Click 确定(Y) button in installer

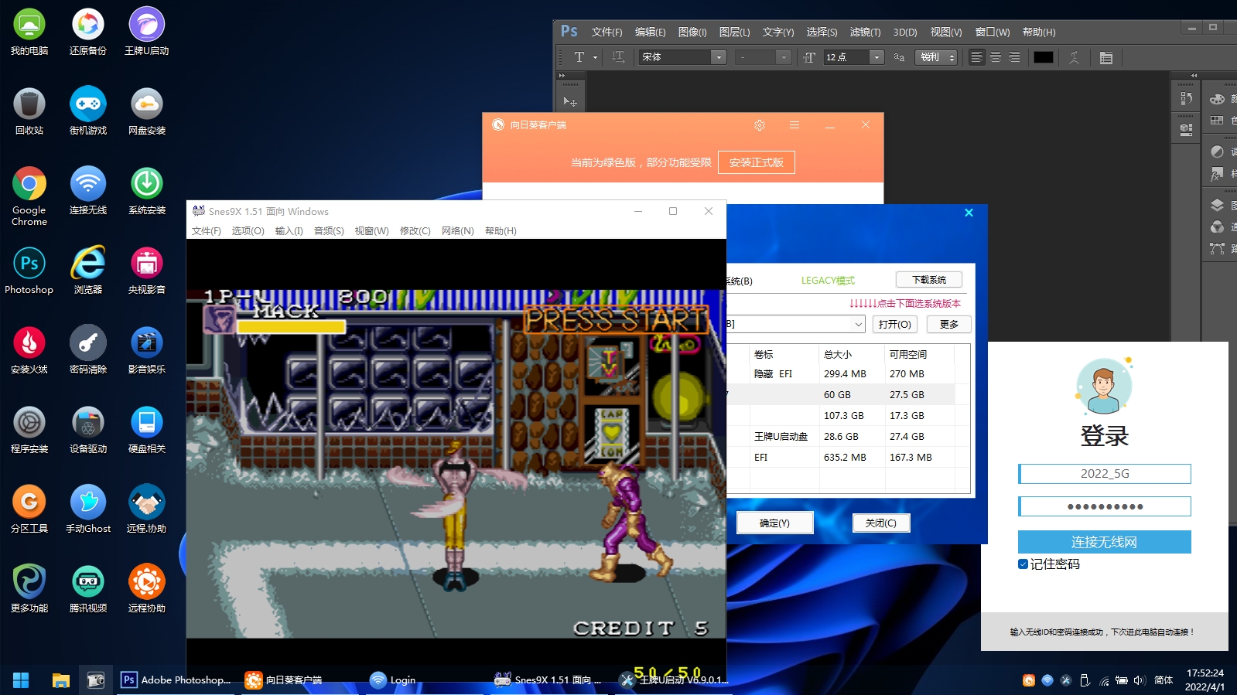pyautogui.click(x=774, y=523)
